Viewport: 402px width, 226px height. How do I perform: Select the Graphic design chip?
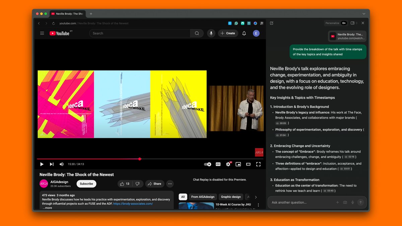coord(231,197)
